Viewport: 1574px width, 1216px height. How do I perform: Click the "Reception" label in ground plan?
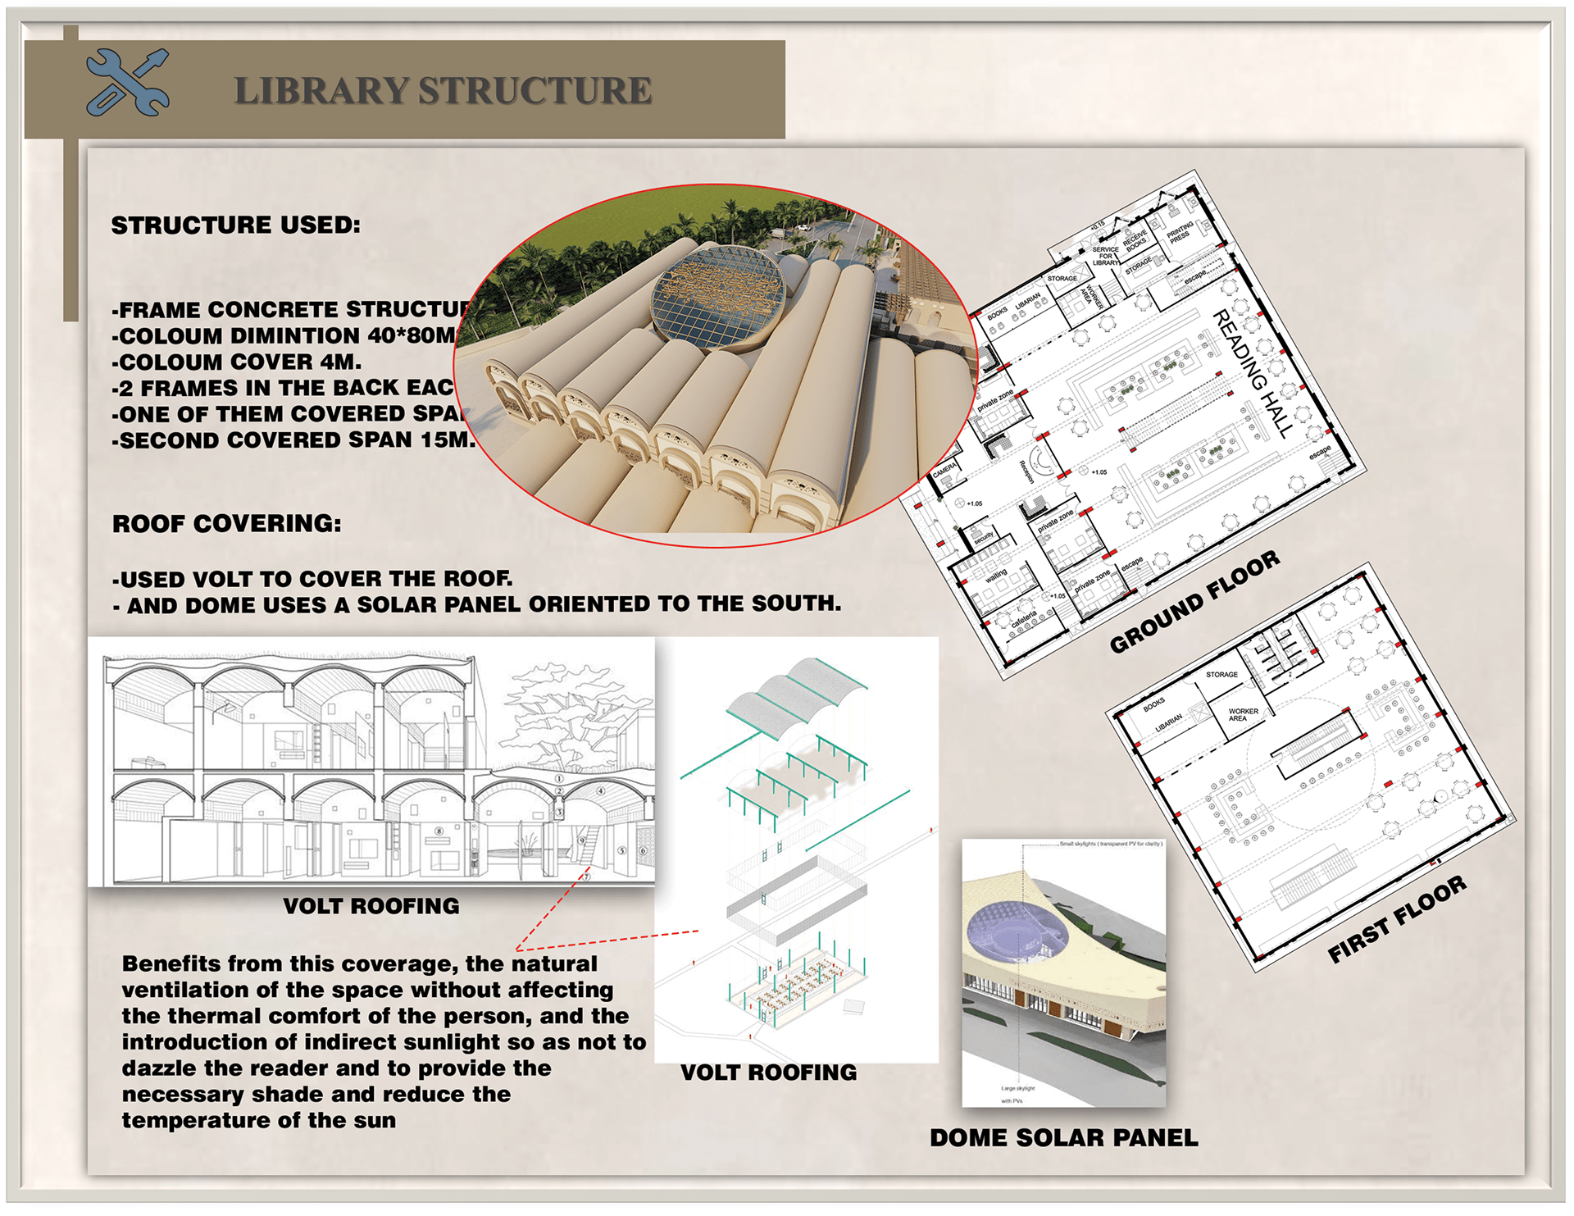(x=1026, y=471)
